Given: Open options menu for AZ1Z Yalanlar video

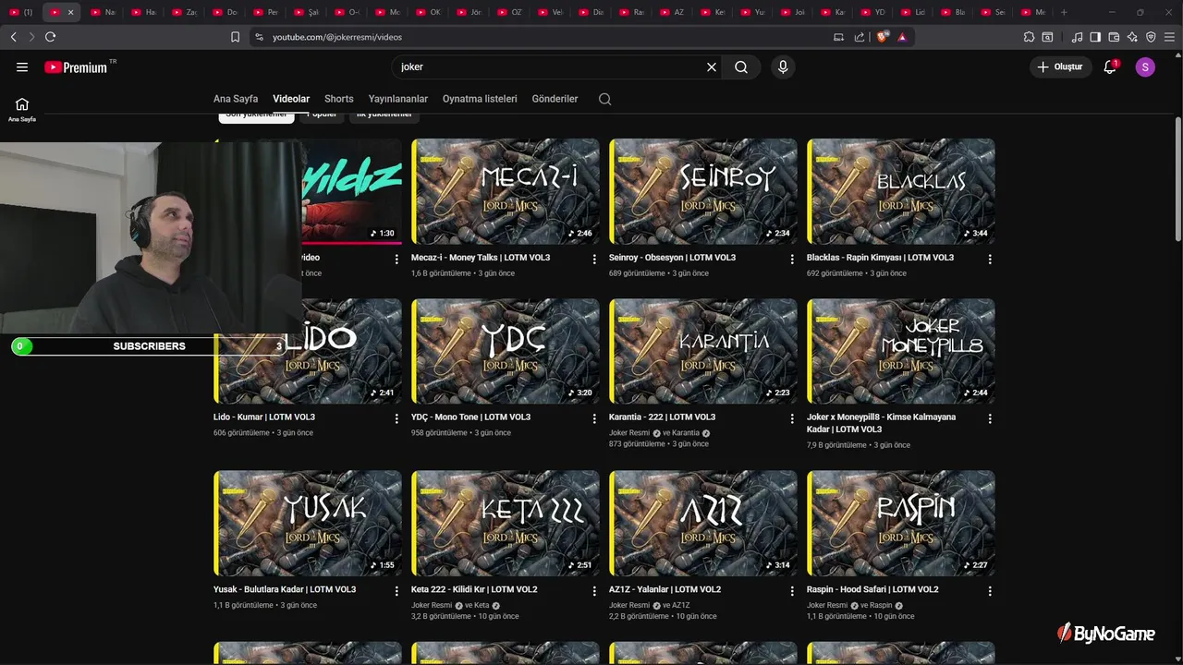Looking at the screenshot, I should click(x=792, y=591).
